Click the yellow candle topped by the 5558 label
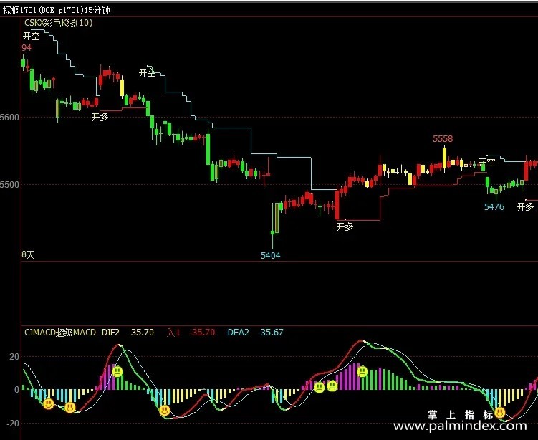The height and width of the screenshot is (440, 538). click(445, 158)
